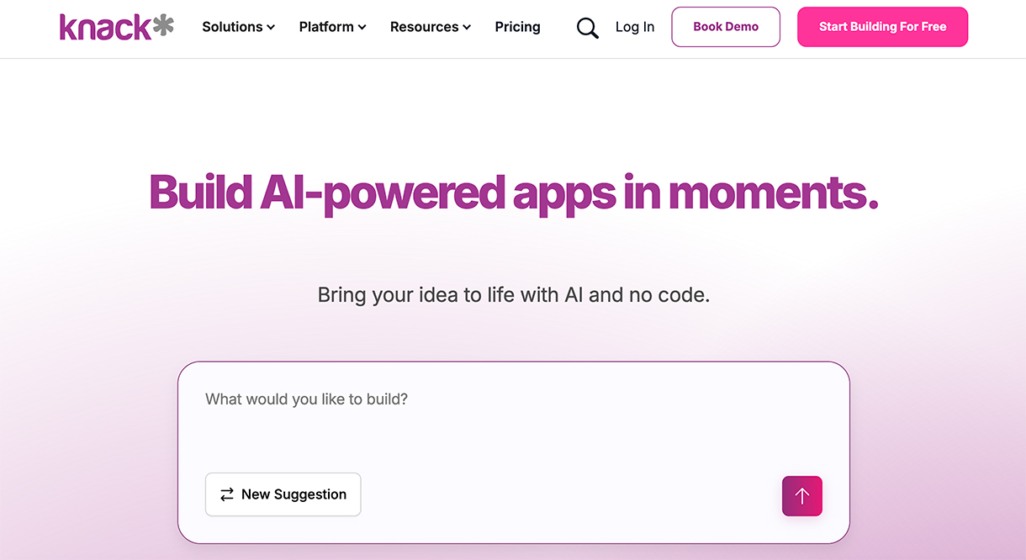Open the Resources menu label

click(424, 27)
